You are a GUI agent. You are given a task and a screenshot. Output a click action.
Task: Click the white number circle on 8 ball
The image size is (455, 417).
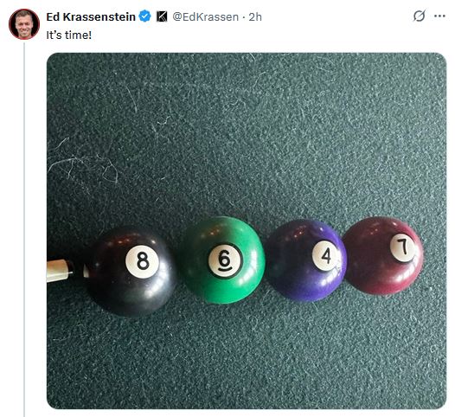142,261
